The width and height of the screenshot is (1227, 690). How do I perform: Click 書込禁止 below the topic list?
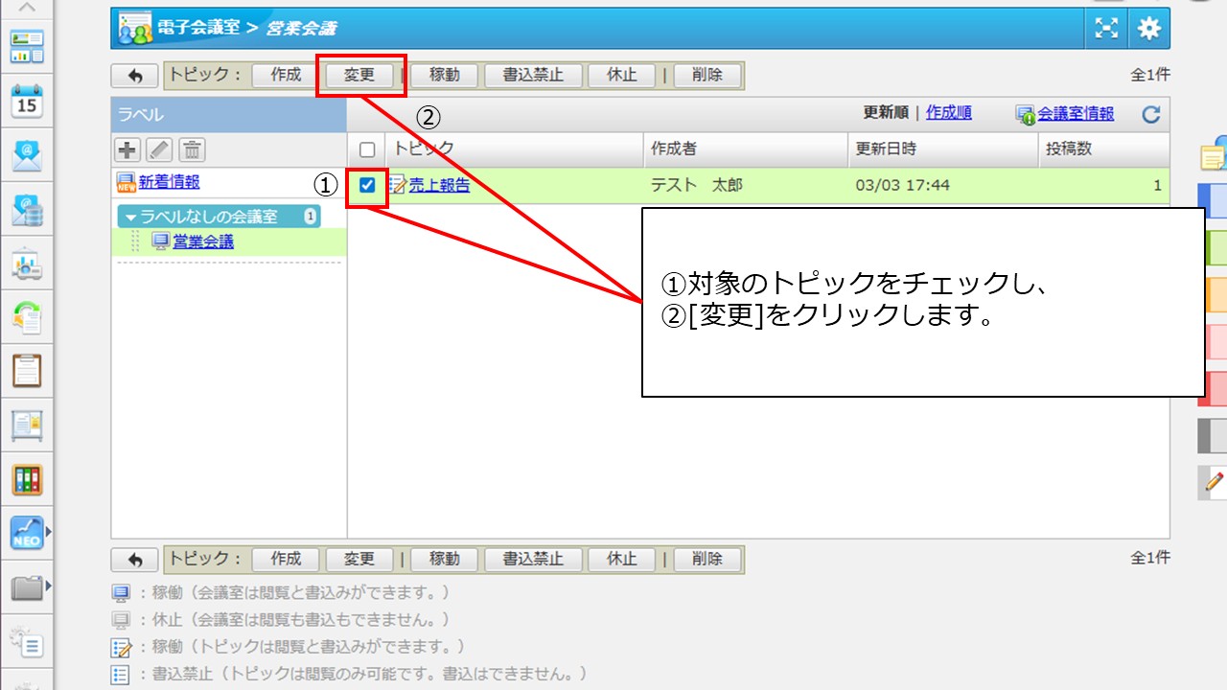coord(533,560)
